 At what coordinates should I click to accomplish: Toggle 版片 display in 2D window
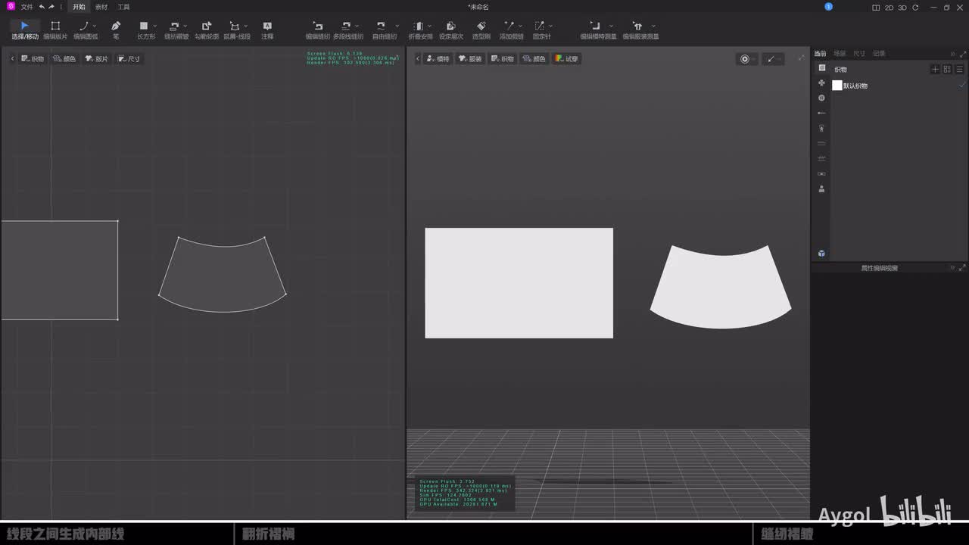97,58
